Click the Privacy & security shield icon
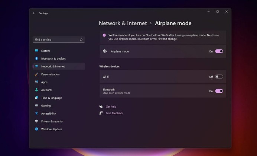The image size is (257, 156). (36, 121)
